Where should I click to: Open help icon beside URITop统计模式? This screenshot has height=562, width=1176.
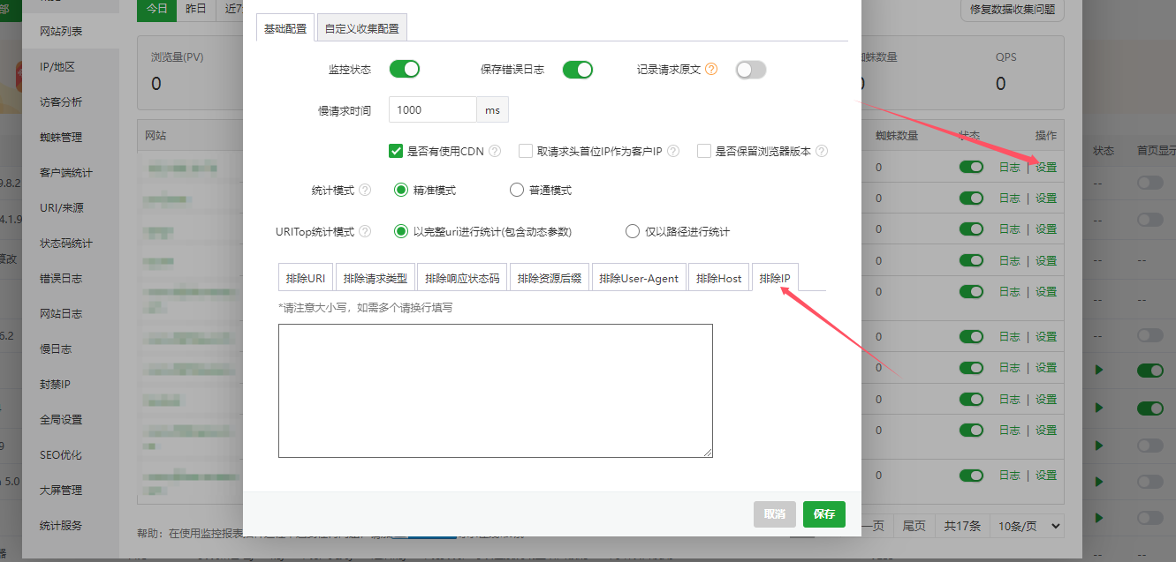[x=365, y=232]
